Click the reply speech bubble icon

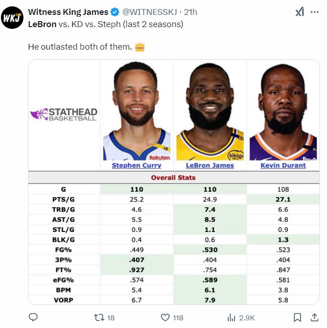[x=33, y=317]
